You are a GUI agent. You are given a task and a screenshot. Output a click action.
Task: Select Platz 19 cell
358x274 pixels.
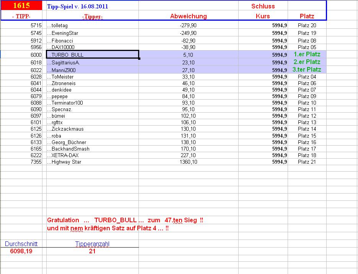[x=307, y=33]
